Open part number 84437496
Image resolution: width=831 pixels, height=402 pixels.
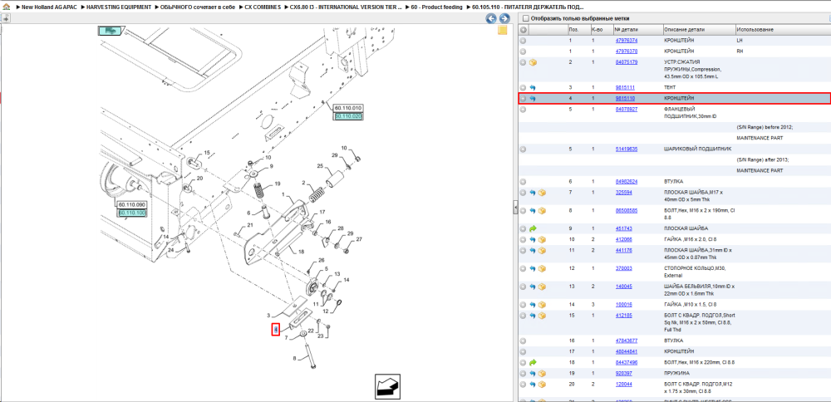627,362
